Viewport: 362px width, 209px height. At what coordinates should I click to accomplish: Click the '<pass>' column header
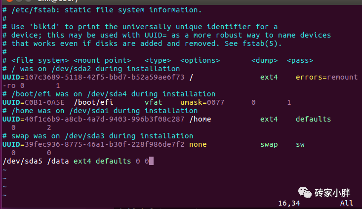300,60
